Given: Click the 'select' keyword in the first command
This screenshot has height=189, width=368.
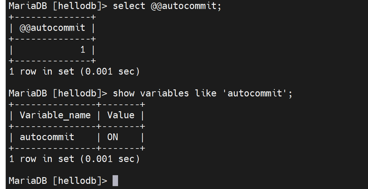Looking at the screenshot, I should click(x=129, y=6).
